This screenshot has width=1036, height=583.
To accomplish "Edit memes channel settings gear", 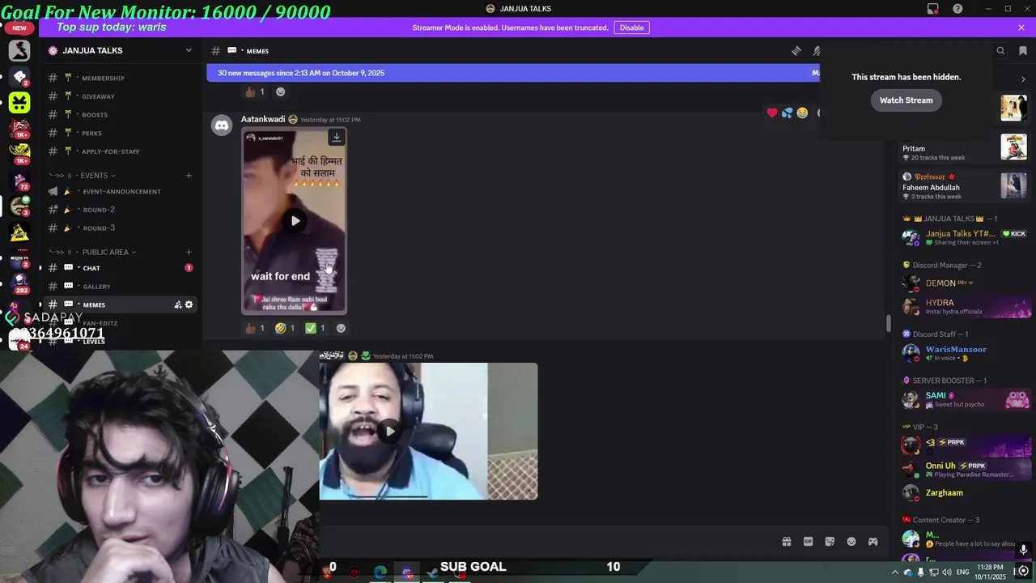I will 189,304.
